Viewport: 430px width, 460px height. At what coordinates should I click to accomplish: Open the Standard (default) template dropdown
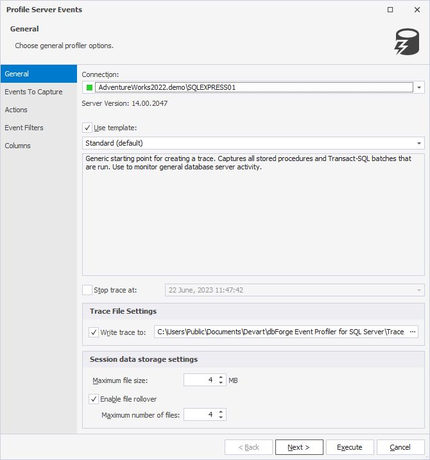(x=419, y=143)
